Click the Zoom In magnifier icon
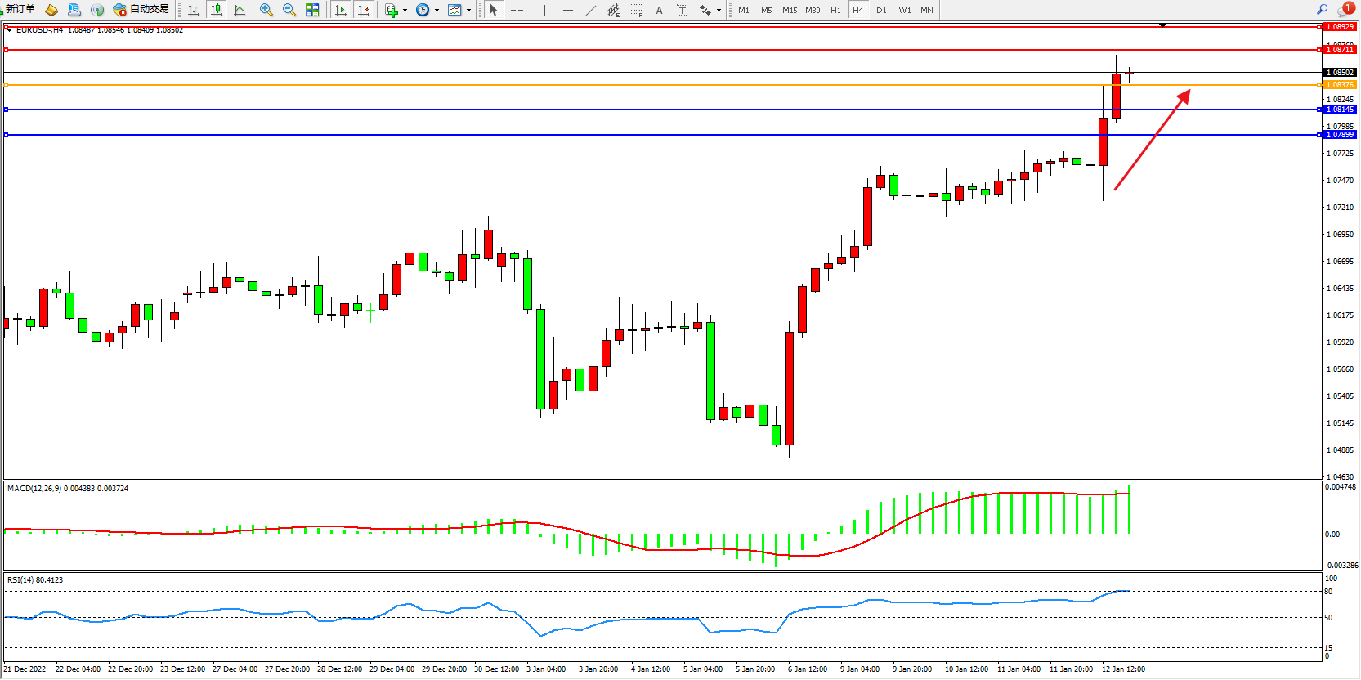Viewport: 1361px width, 680px height. tap(266, 10)
